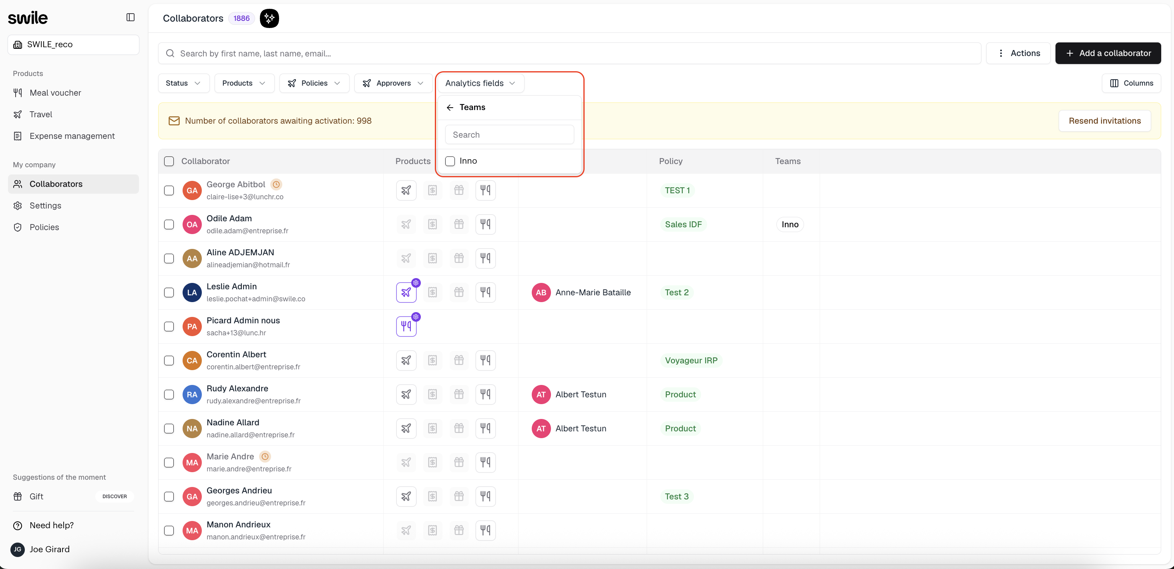This screenshot has height=569, width=1174.
Task: Click Corentin Albert's travel plane icon
Action: [x=406, y=361]
